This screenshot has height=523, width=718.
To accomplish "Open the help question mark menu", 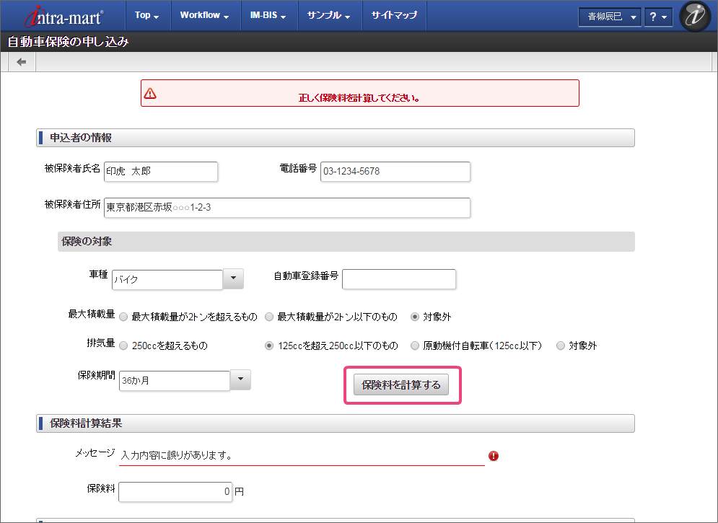I will pos(657,17).
